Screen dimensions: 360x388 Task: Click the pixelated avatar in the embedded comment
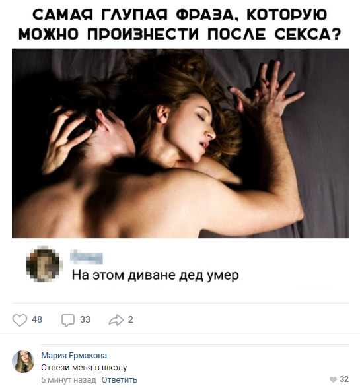point(44,264)
